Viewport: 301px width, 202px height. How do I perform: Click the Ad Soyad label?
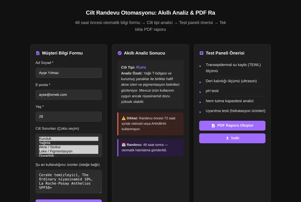(44, 63)
